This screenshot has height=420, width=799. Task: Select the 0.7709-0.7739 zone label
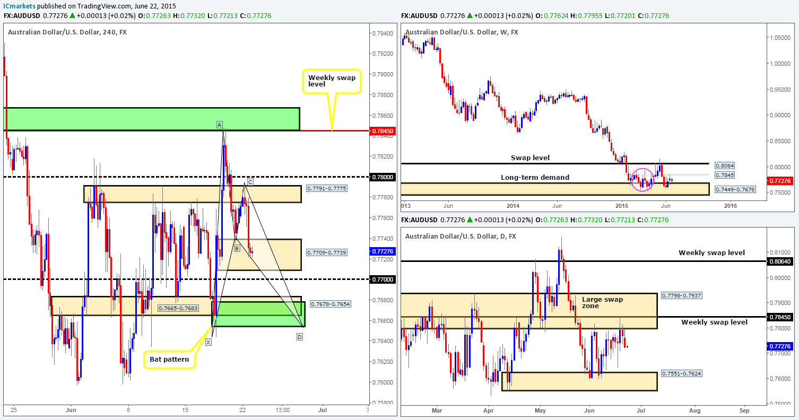[x=327, y=252]
